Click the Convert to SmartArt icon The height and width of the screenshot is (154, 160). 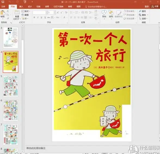(96, 19)
